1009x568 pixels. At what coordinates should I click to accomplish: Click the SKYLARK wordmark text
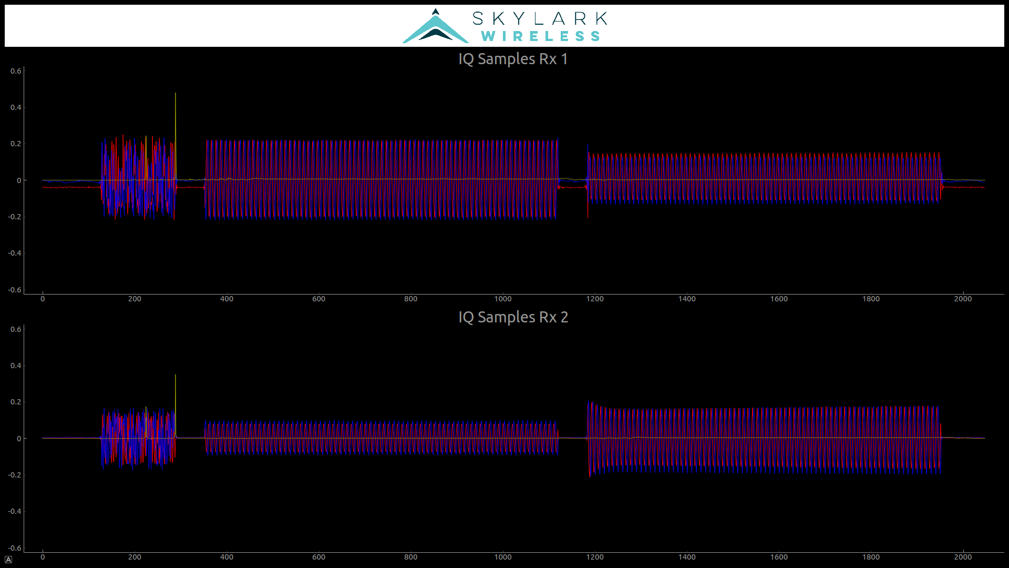(x=541, y=18)
